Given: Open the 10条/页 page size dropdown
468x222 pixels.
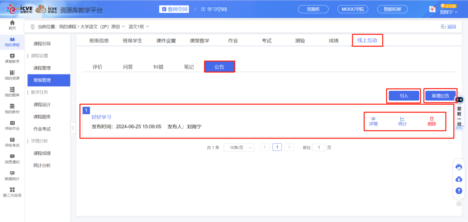Looking at the screenshot, I should click(239, 147).
